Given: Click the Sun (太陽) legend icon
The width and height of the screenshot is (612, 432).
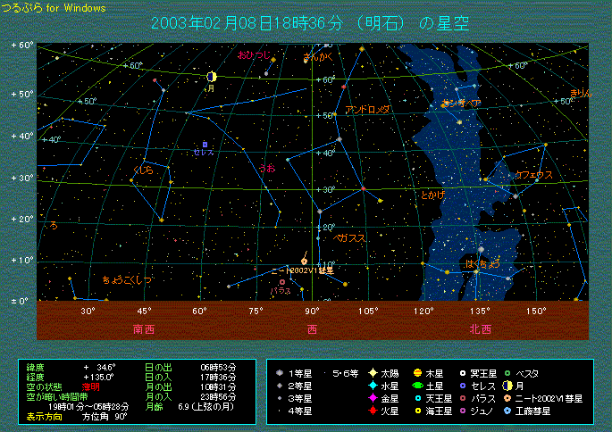Looking at the screenshot, I should [372, 373].
